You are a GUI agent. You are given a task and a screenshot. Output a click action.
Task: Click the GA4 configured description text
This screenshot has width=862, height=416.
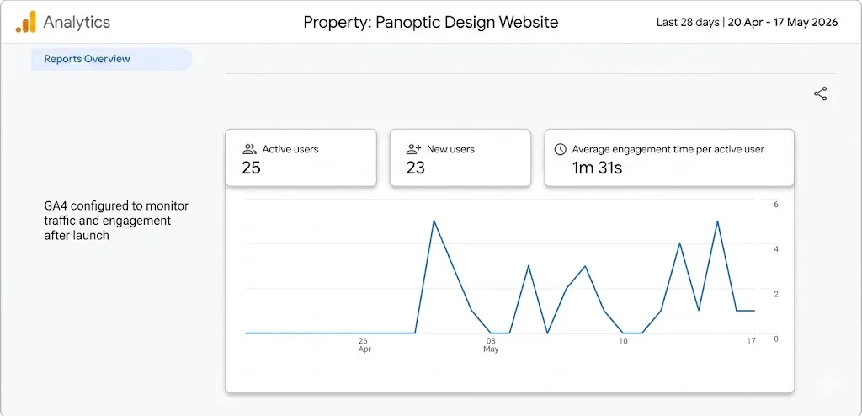[x=116, y=221]
